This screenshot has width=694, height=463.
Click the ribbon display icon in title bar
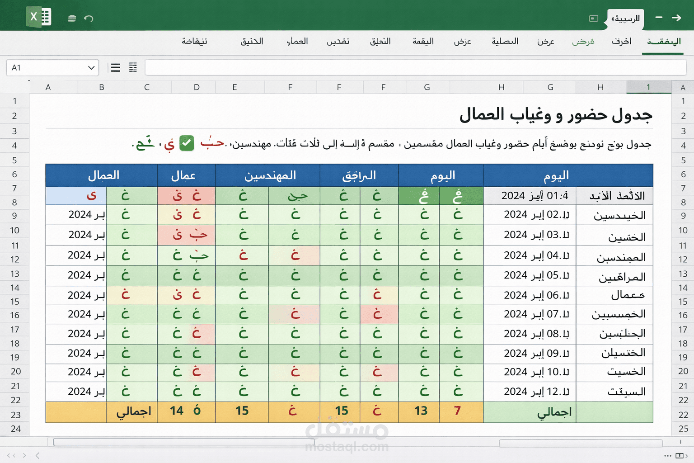pos(594,18)
